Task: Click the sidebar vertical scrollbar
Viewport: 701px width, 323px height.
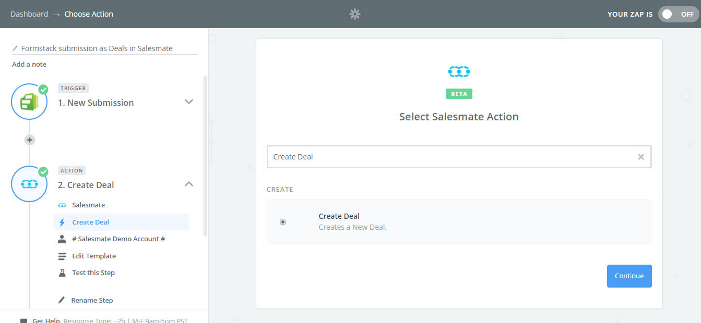Action: (205, 156)
